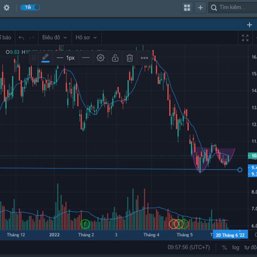This screenshot has width=257, height=257.
Task: Open the settings gear in top bar
Action: point(6,8)
